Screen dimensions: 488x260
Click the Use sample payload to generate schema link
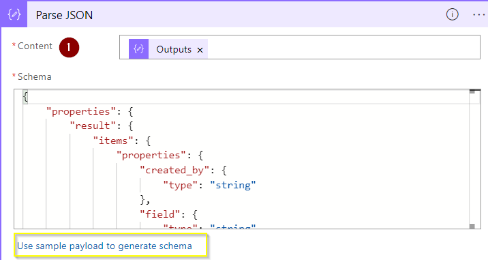click(x=104, y=246)
